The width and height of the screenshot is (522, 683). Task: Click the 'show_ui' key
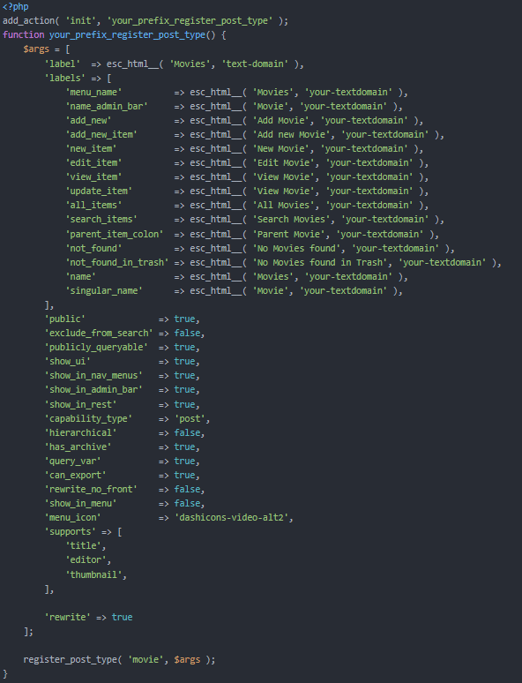click(x=68, y=361)
